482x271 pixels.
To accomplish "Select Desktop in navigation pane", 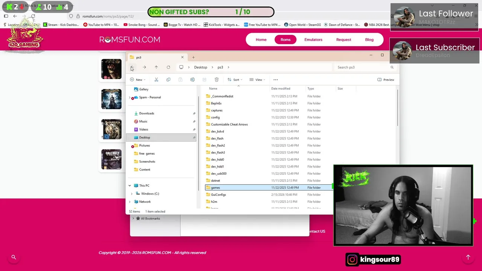I will point(161,137).
